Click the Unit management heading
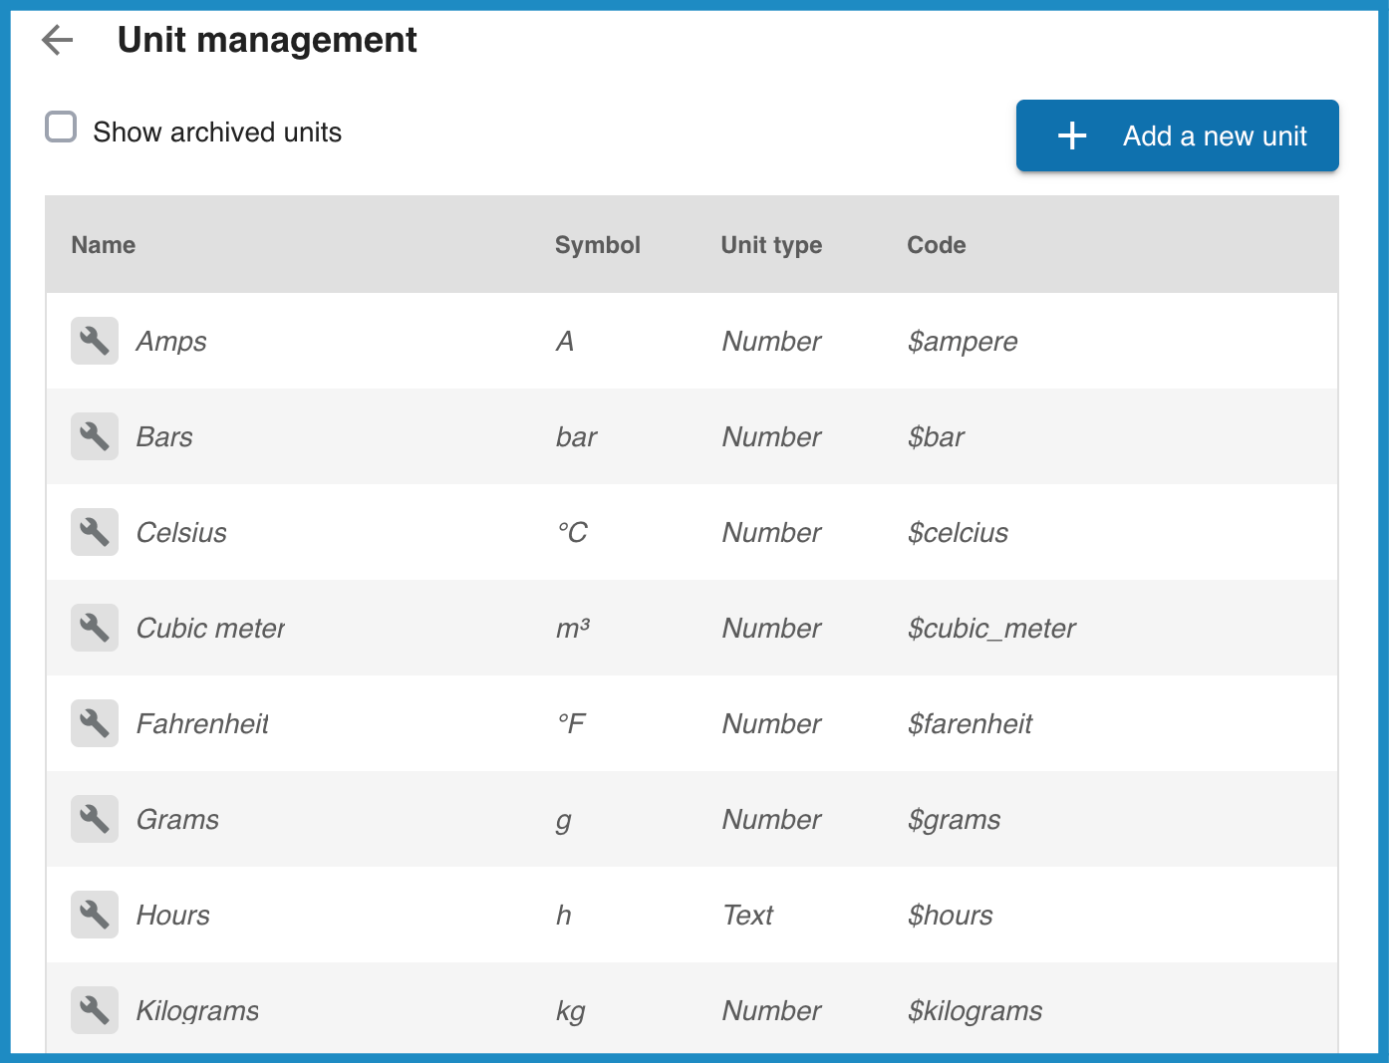Image resolution: width=1389 pixels, height=1063 pixels. pos(267,40)
